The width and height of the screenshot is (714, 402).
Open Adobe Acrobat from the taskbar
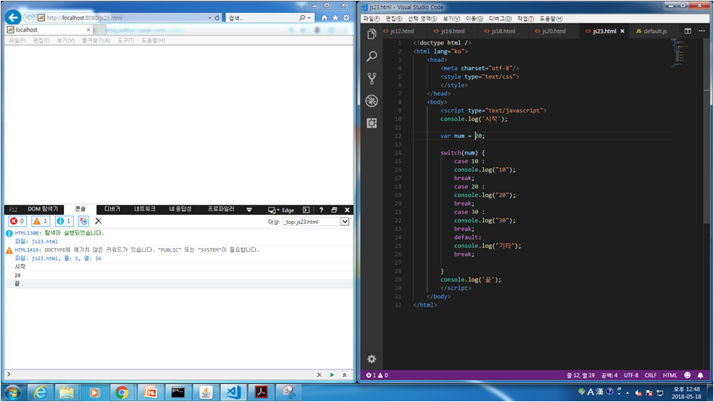(261, 392)
